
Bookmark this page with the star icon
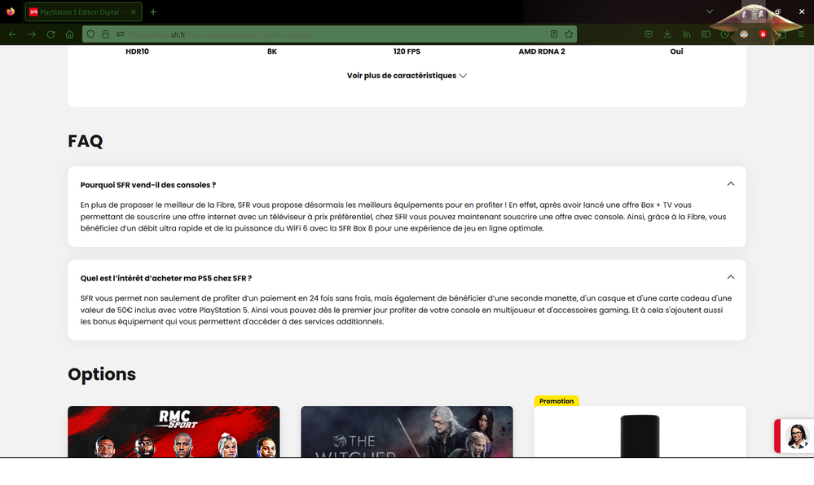pos(570,34)
